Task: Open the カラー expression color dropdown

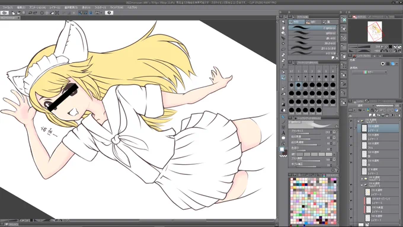Action: click(x=370, y=72)
